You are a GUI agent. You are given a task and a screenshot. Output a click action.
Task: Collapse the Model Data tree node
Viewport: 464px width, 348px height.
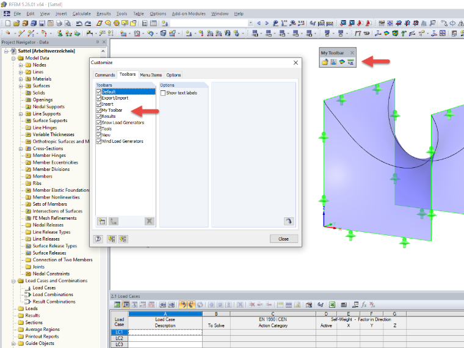(x=13, y=58)
